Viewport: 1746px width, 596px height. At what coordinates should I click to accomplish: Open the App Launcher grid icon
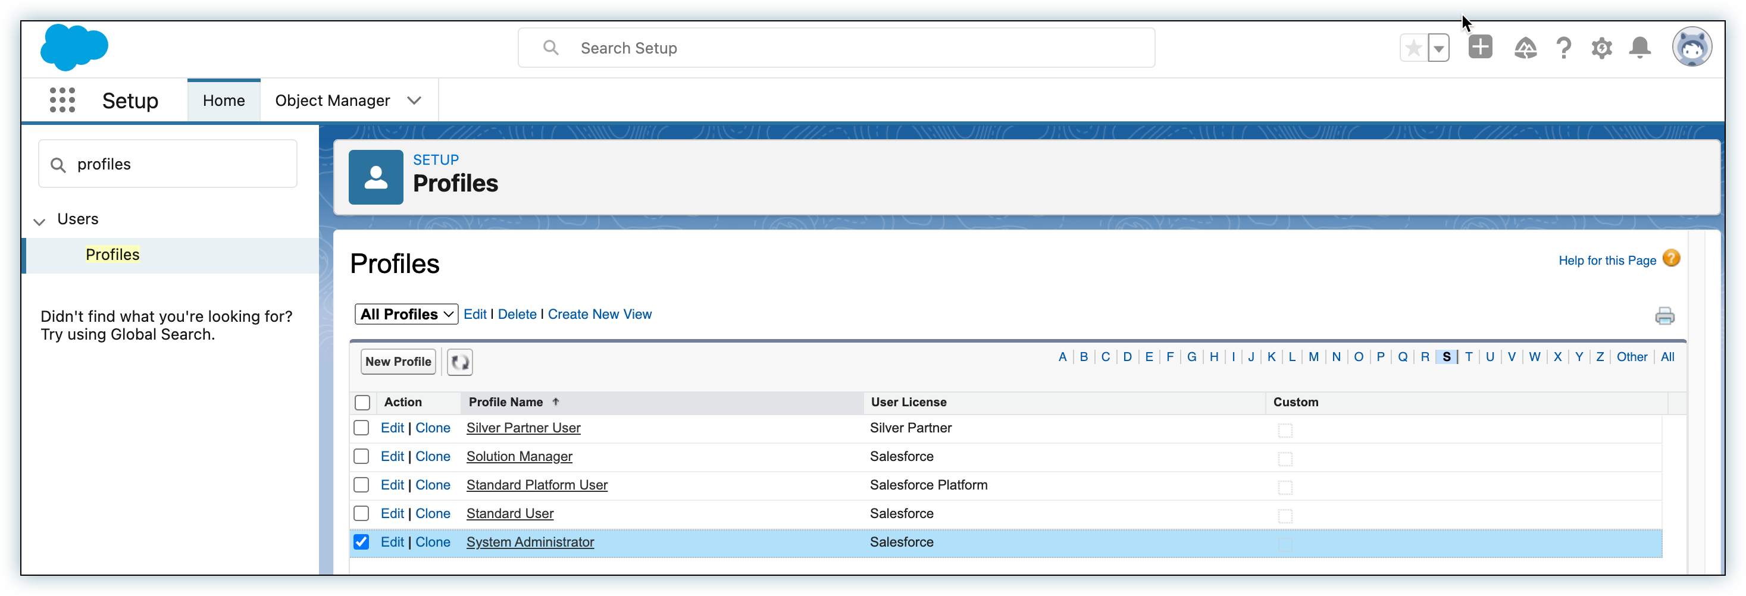(x=62, y=101)
